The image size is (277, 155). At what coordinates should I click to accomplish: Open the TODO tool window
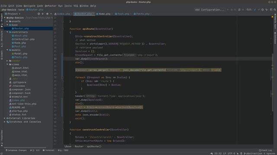pos(63,150)
